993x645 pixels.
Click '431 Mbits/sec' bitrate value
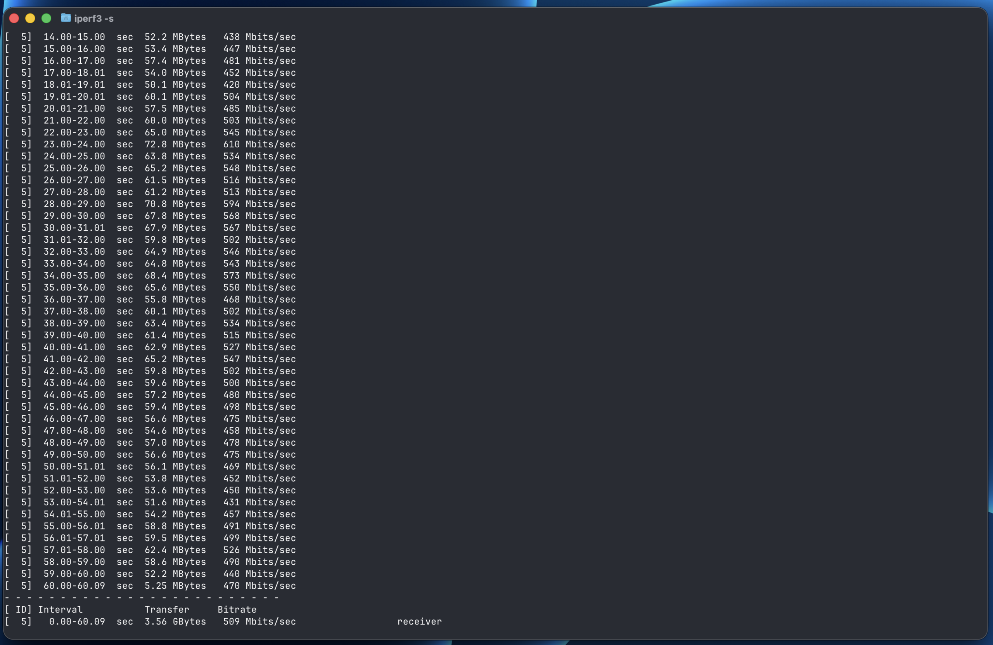(x=259, y=502)
